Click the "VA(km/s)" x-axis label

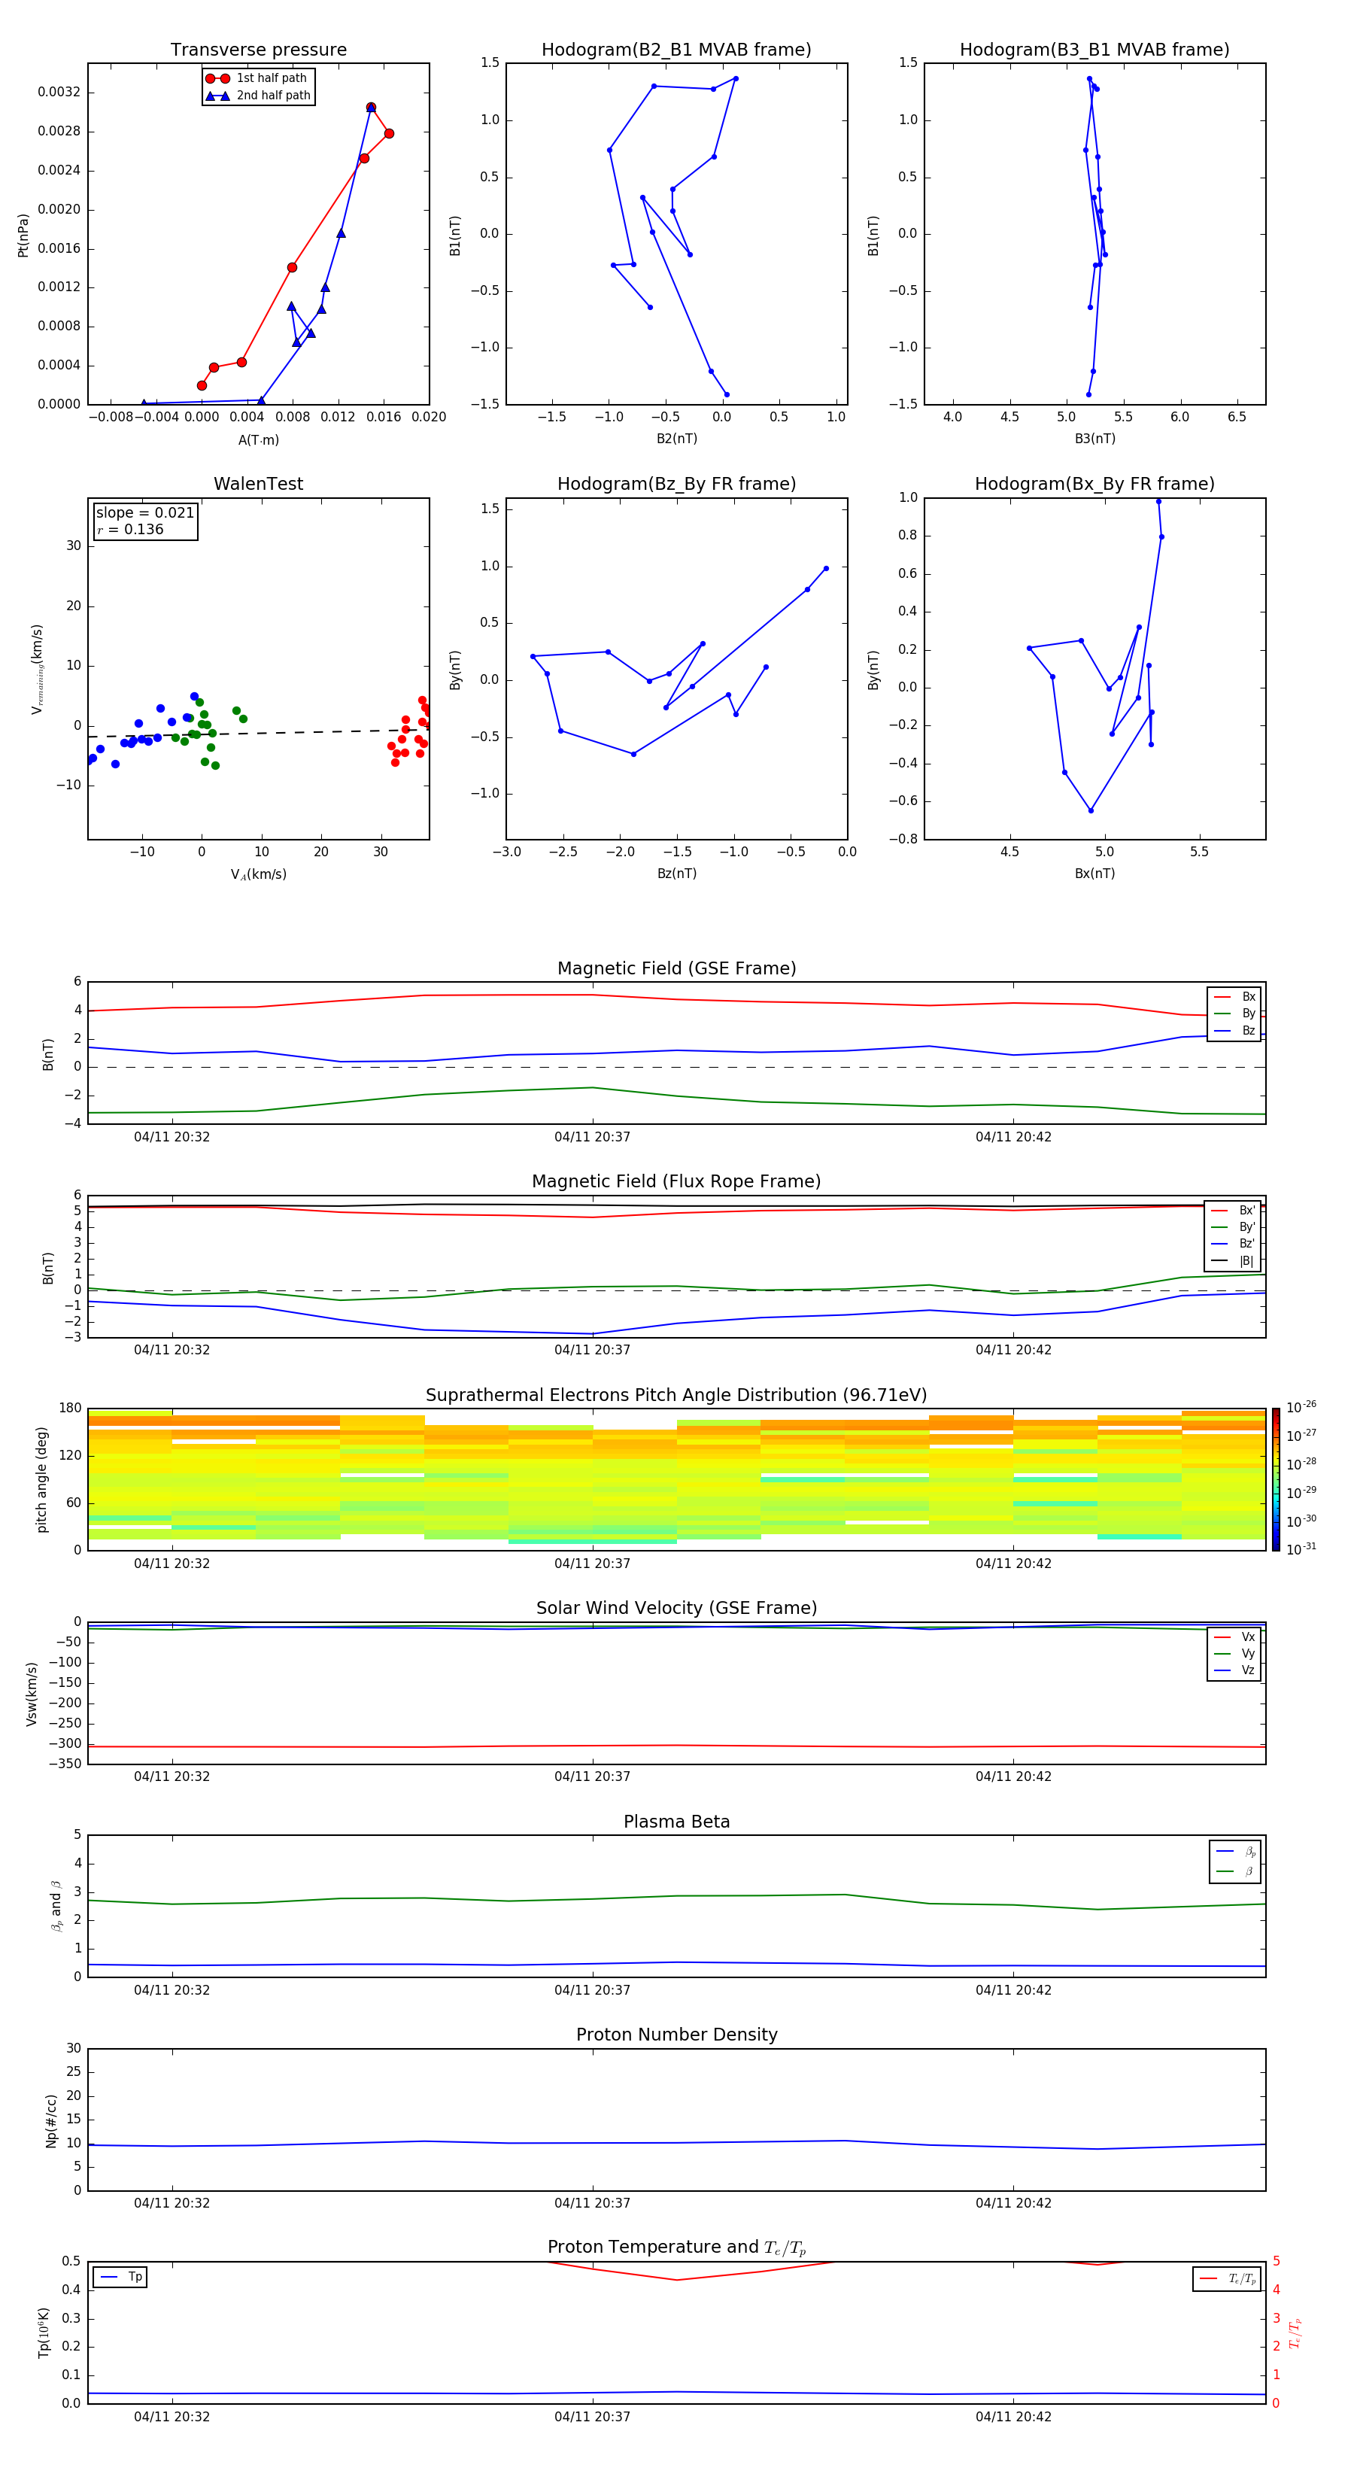click(x=258, y=874)
